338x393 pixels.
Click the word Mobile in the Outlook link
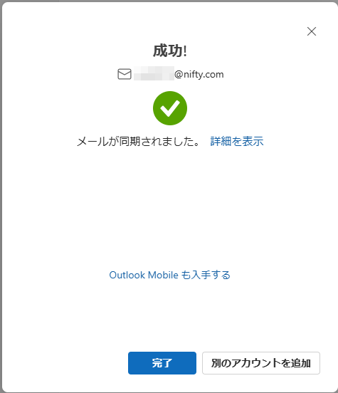163,275
